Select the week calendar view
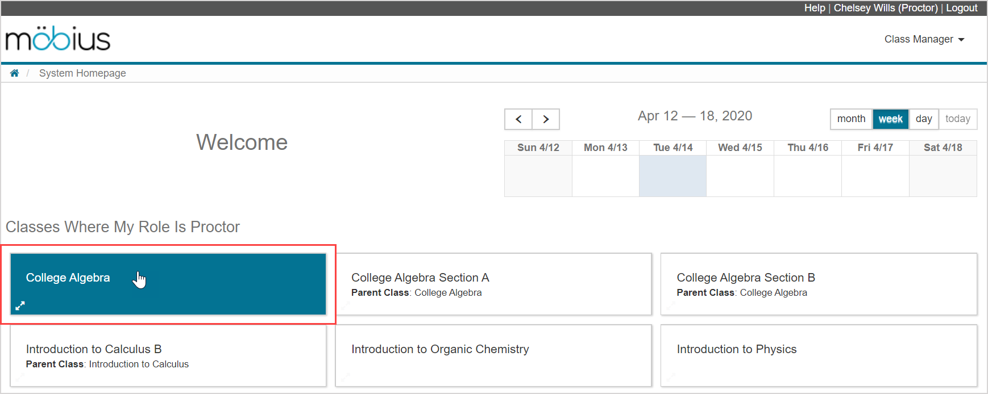988x394 pixels. point(890,119)
